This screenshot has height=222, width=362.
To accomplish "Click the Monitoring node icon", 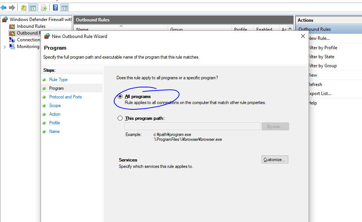I will (x=12, y=47).
